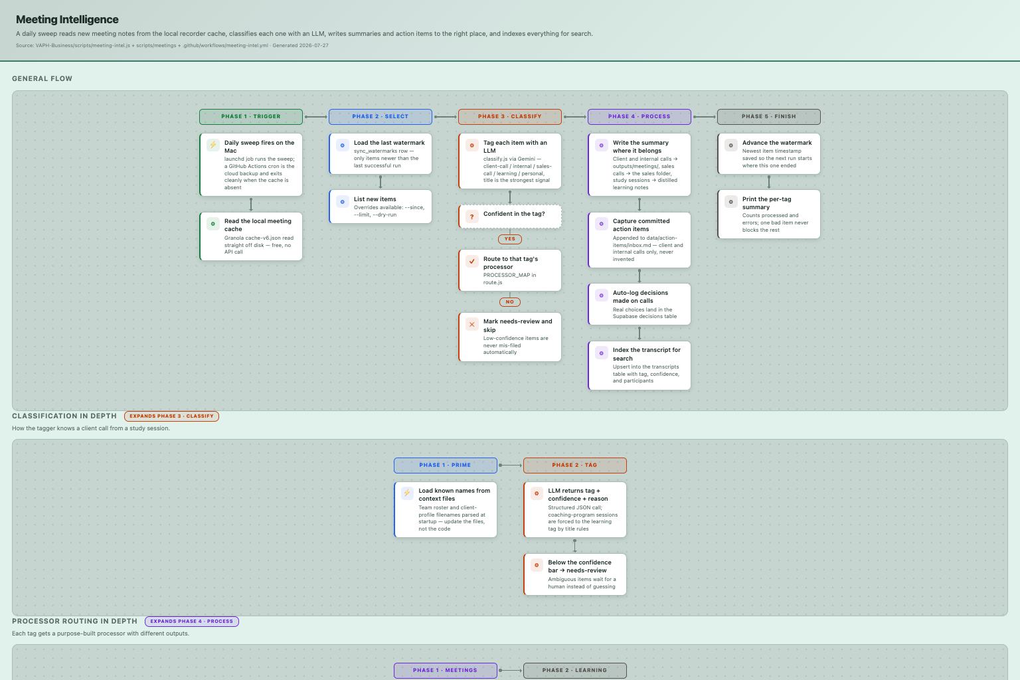Click the YES decision label
This screenshot has width=1020, height=680.
(x=510, y=239)
